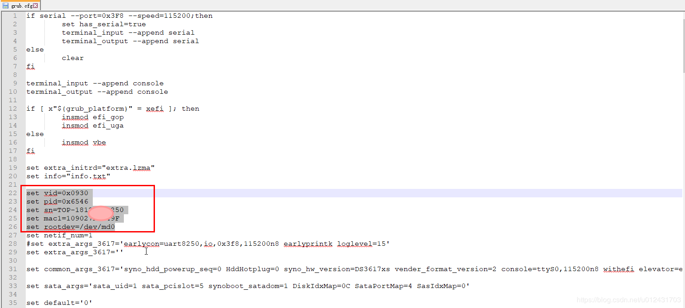The height and width of the screenshot is (308, 685).
Task: Click the blog.csdn.net watermark link
Action: click(x=629, y=300)
